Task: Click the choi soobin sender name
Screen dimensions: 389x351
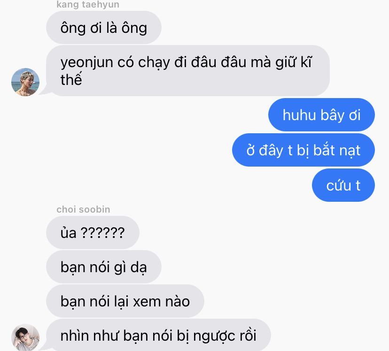Action: click(x=83, y=210)
